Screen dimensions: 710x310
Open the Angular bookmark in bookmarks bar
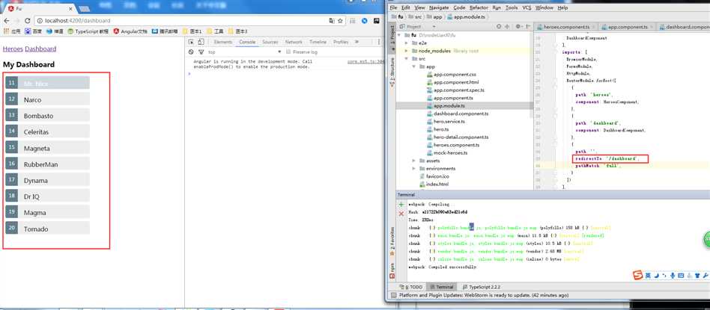[x=130, y=31]
